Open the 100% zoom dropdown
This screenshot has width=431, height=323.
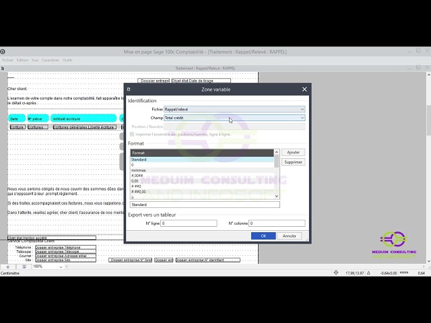tap(61, 266)
